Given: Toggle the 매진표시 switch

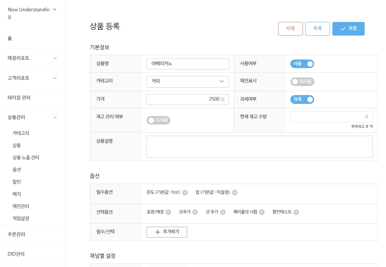Looking at the screenshot, I should (302, 82).
